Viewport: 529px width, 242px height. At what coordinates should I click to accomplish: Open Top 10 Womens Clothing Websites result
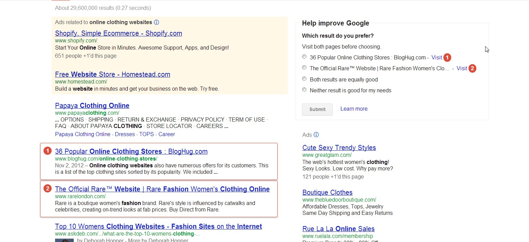(x=158, y=226)
